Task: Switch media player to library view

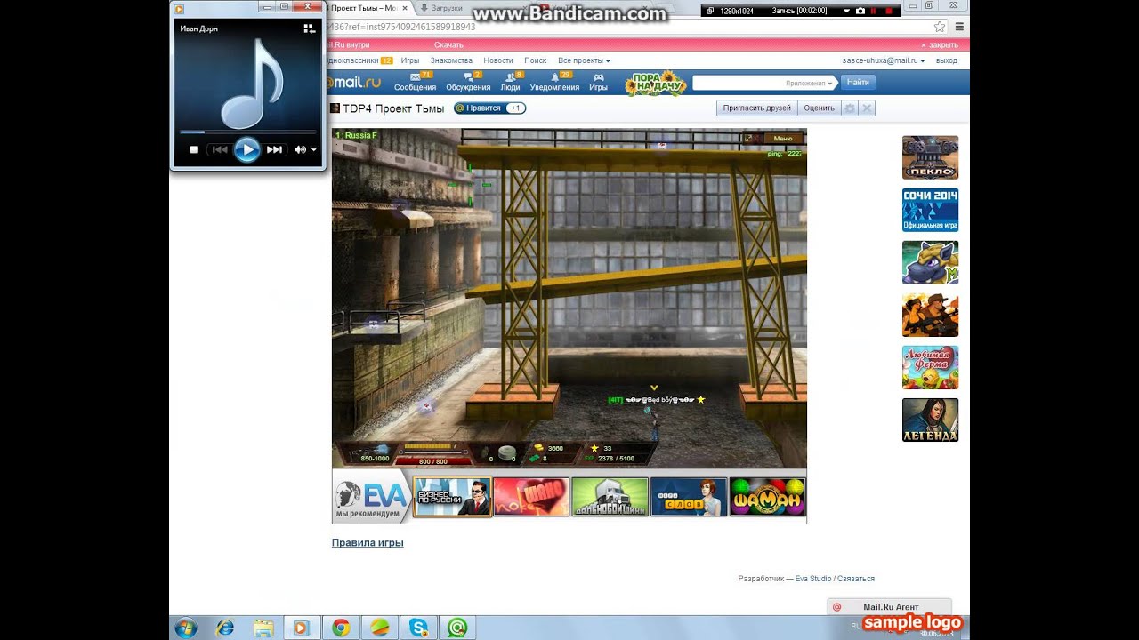Action: [309, 28]
